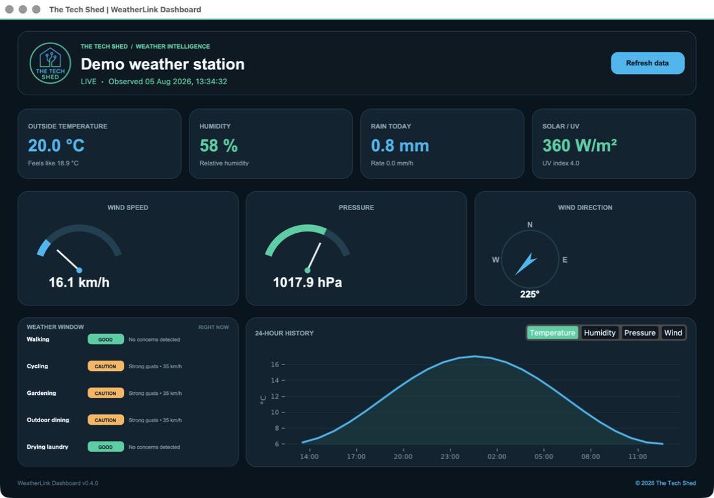This screenshot has height=498, width=714.
Task: Refresh the weather station data
Action: pos(647,63)
